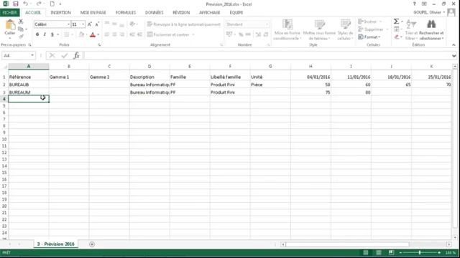Viewport: 460px width, 258px height.
Task: Toggle center horizontal alignment
Action: coord(114,34)
